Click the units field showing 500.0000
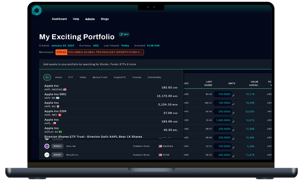303x181 pixels. click(223, 112)
